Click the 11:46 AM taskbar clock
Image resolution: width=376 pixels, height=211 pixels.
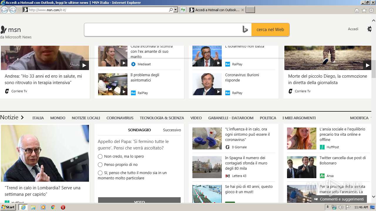(x=361, y=207)
